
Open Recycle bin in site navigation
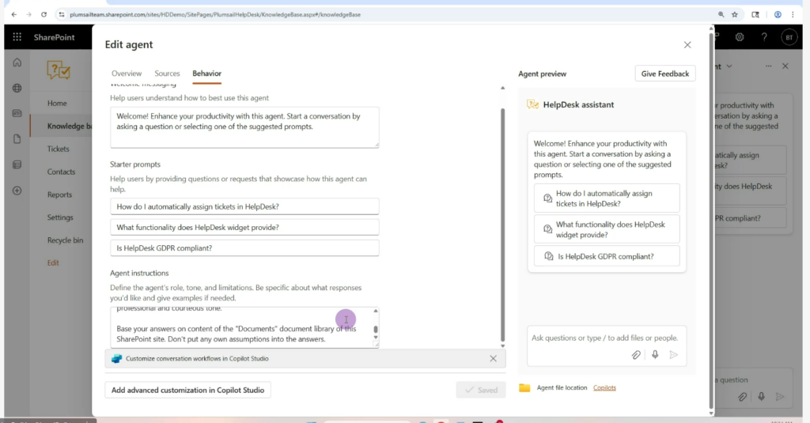pyautogui.click(x=65, y=240)
